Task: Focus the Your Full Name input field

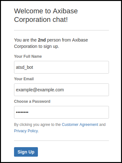Action: click(x=61, y=67)
